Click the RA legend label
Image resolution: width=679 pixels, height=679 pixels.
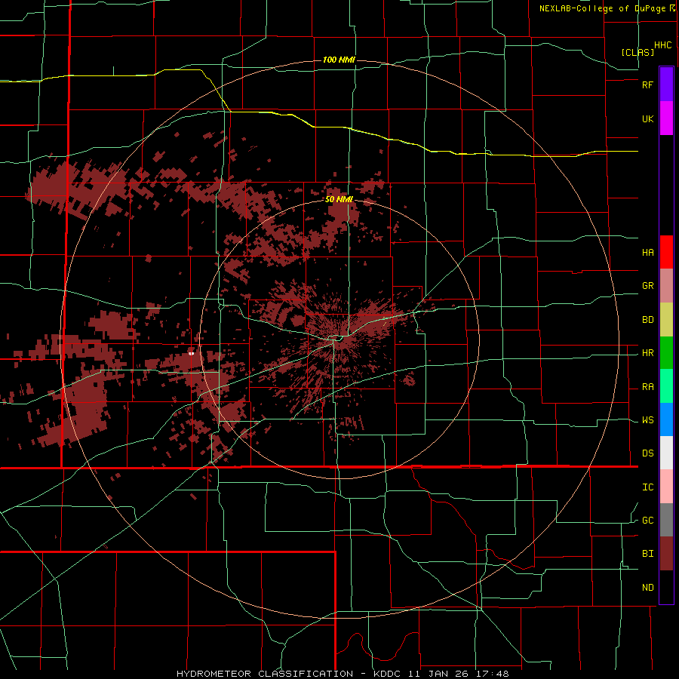point(648,387)
